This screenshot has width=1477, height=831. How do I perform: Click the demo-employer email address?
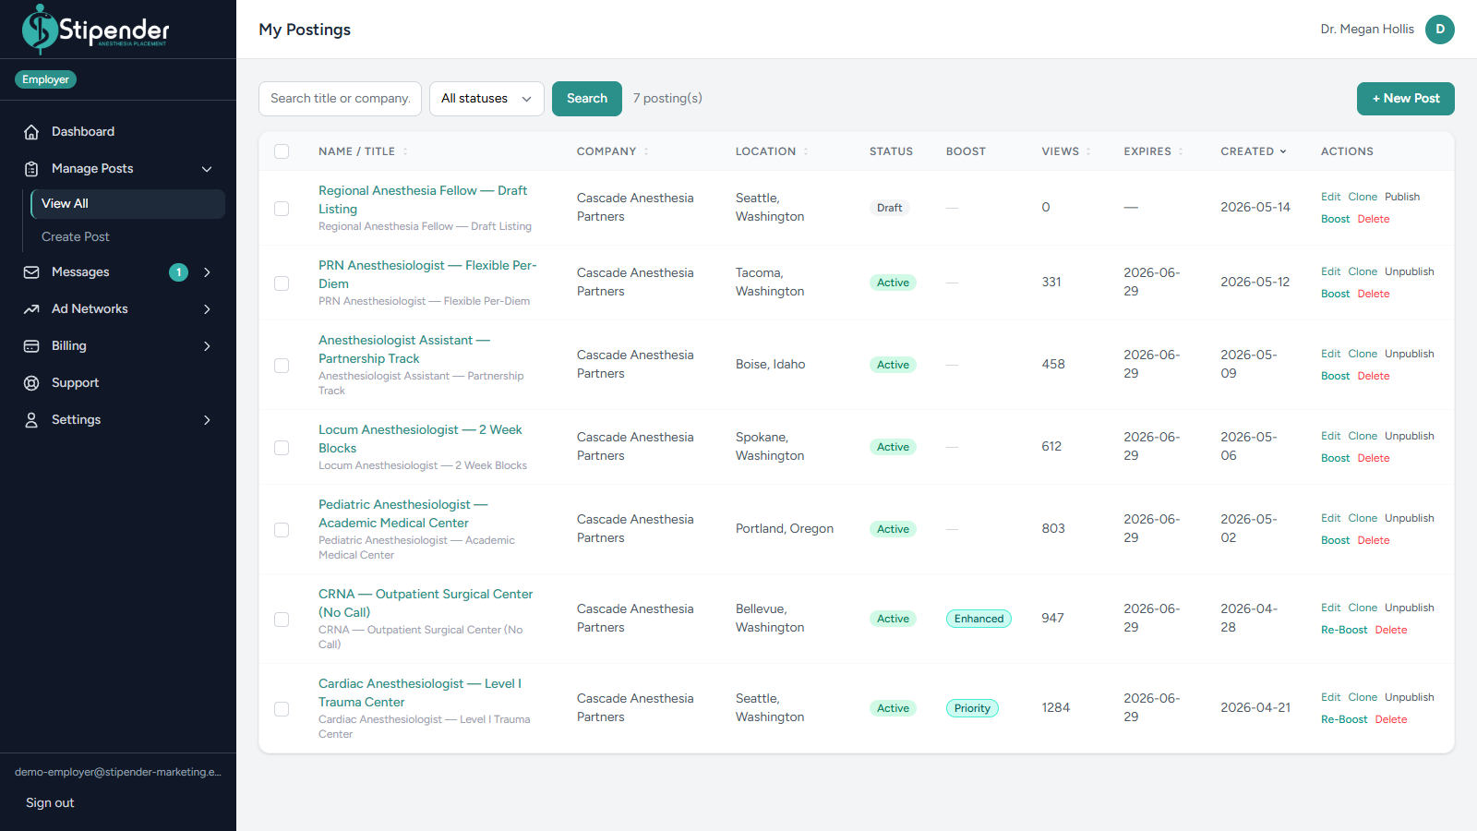point(118,772)
